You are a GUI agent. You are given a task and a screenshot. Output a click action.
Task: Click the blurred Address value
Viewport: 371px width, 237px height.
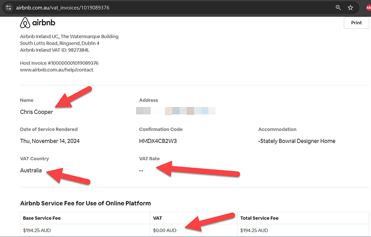176,111
